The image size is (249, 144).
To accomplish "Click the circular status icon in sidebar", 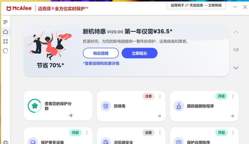I will 5,51.
